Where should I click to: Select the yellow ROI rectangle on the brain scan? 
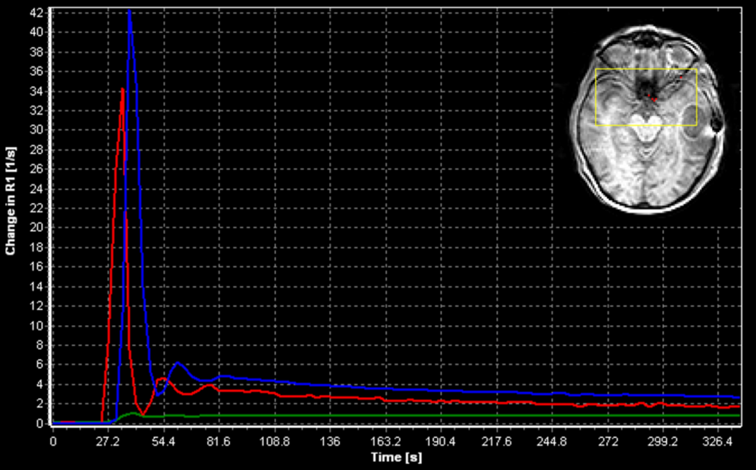tap(646, 97)
